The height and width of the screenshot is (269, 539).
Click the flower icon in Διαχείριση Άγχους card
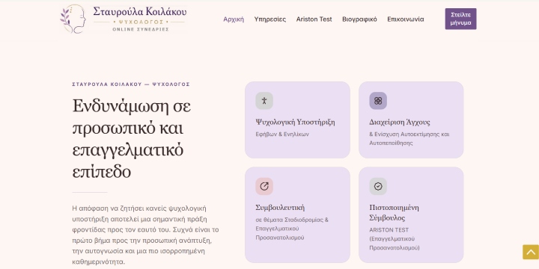click(378, 101)
